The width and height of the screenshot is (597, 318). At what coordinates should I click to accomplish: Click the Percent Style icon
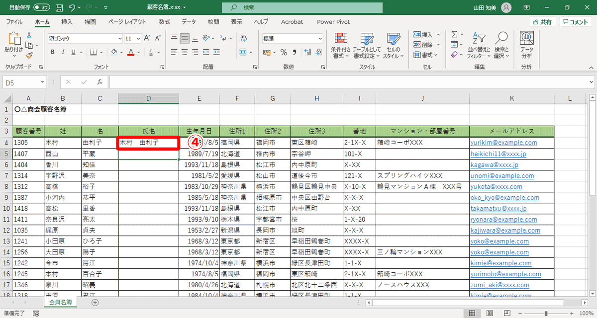(x=284, y=52)
